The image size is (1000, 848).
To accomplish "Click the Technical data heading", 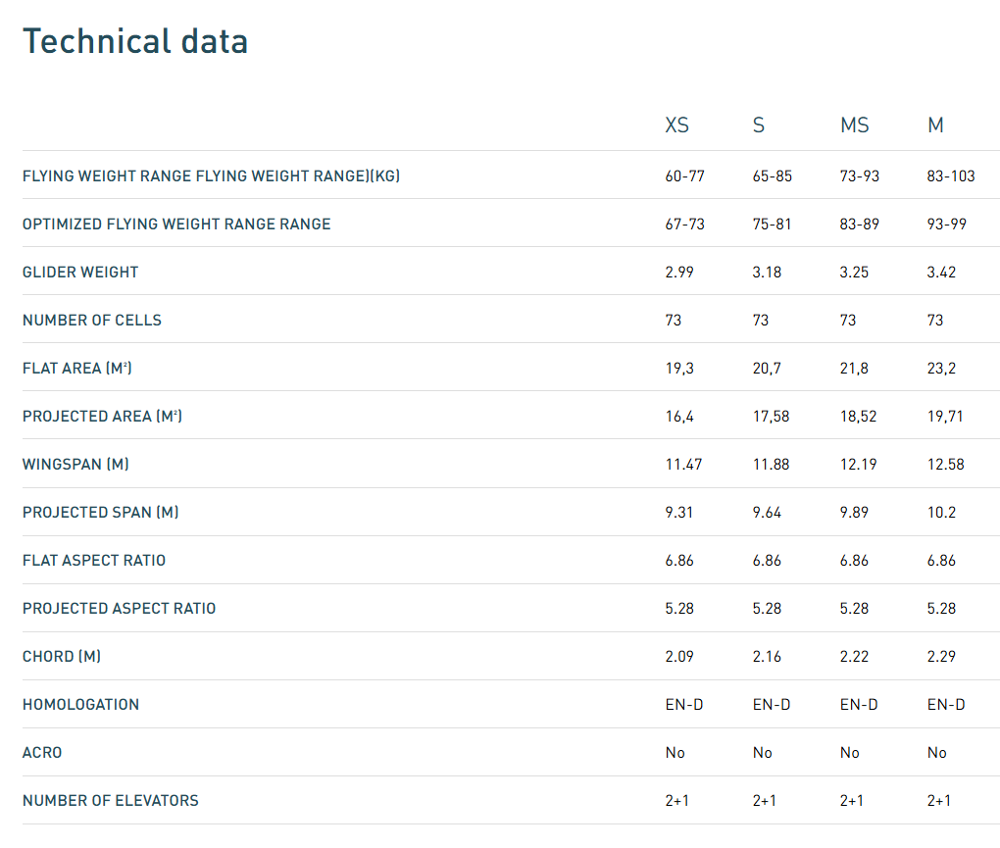I will (x=135, y=41).
